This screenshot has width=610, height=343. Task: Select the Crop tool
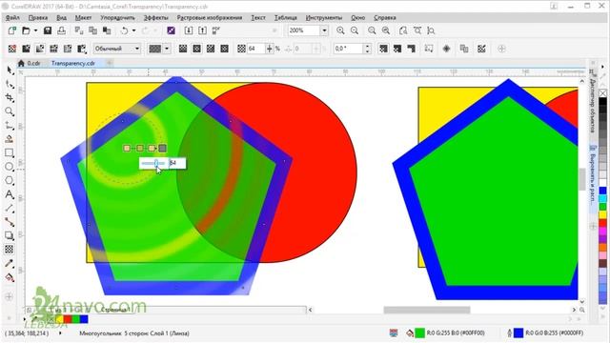coord(10,98)
